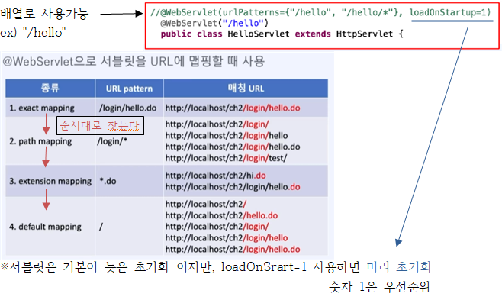
Task: Click the footnote "※서블릿은 기본이 늦은 초기화 이지만"
Action: click(108, 266)
